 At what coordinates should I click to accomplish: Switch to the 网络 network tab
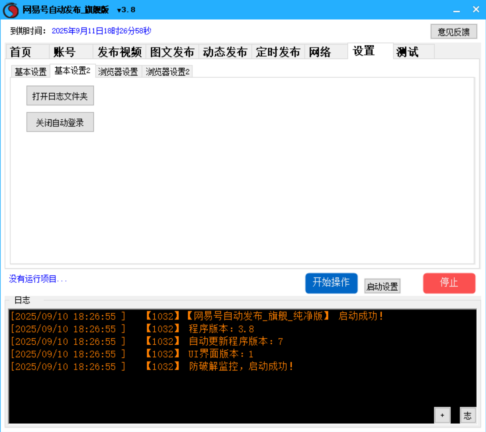321,52
